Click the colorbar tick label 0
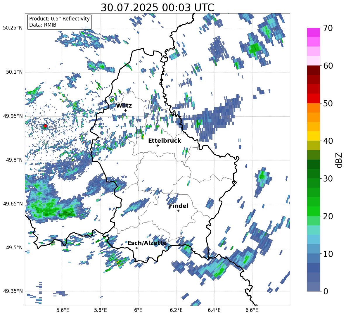 (x=326, y=291)
